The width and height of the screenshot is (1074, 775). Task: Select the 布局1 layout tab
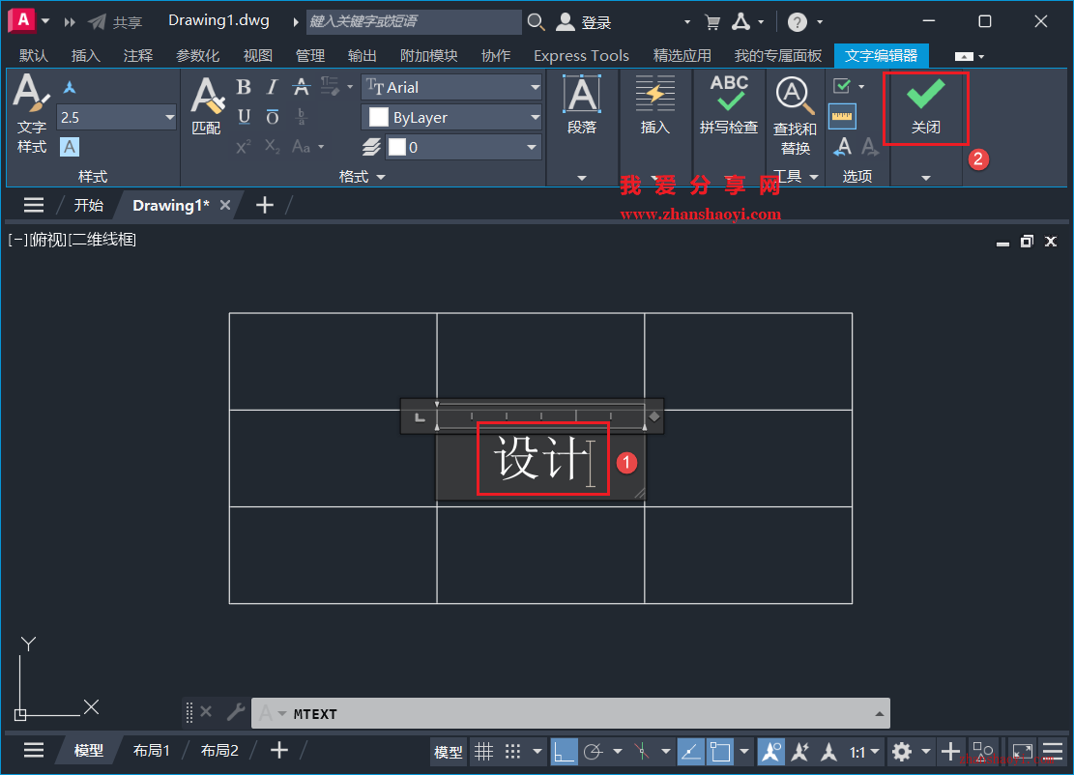[x=151, y=750]
